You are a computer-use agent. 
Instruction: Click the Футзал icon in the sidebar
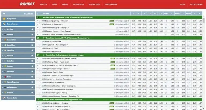5,56
